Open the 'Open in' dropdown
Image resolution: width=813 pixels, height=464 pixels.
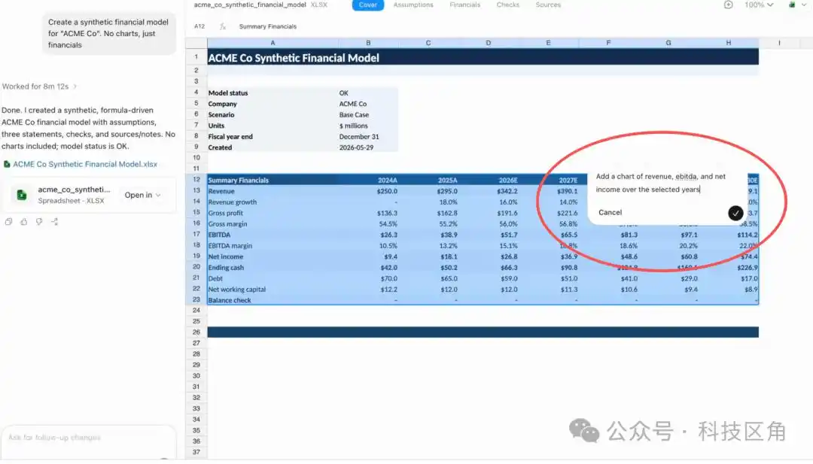(x=142, y=196)
